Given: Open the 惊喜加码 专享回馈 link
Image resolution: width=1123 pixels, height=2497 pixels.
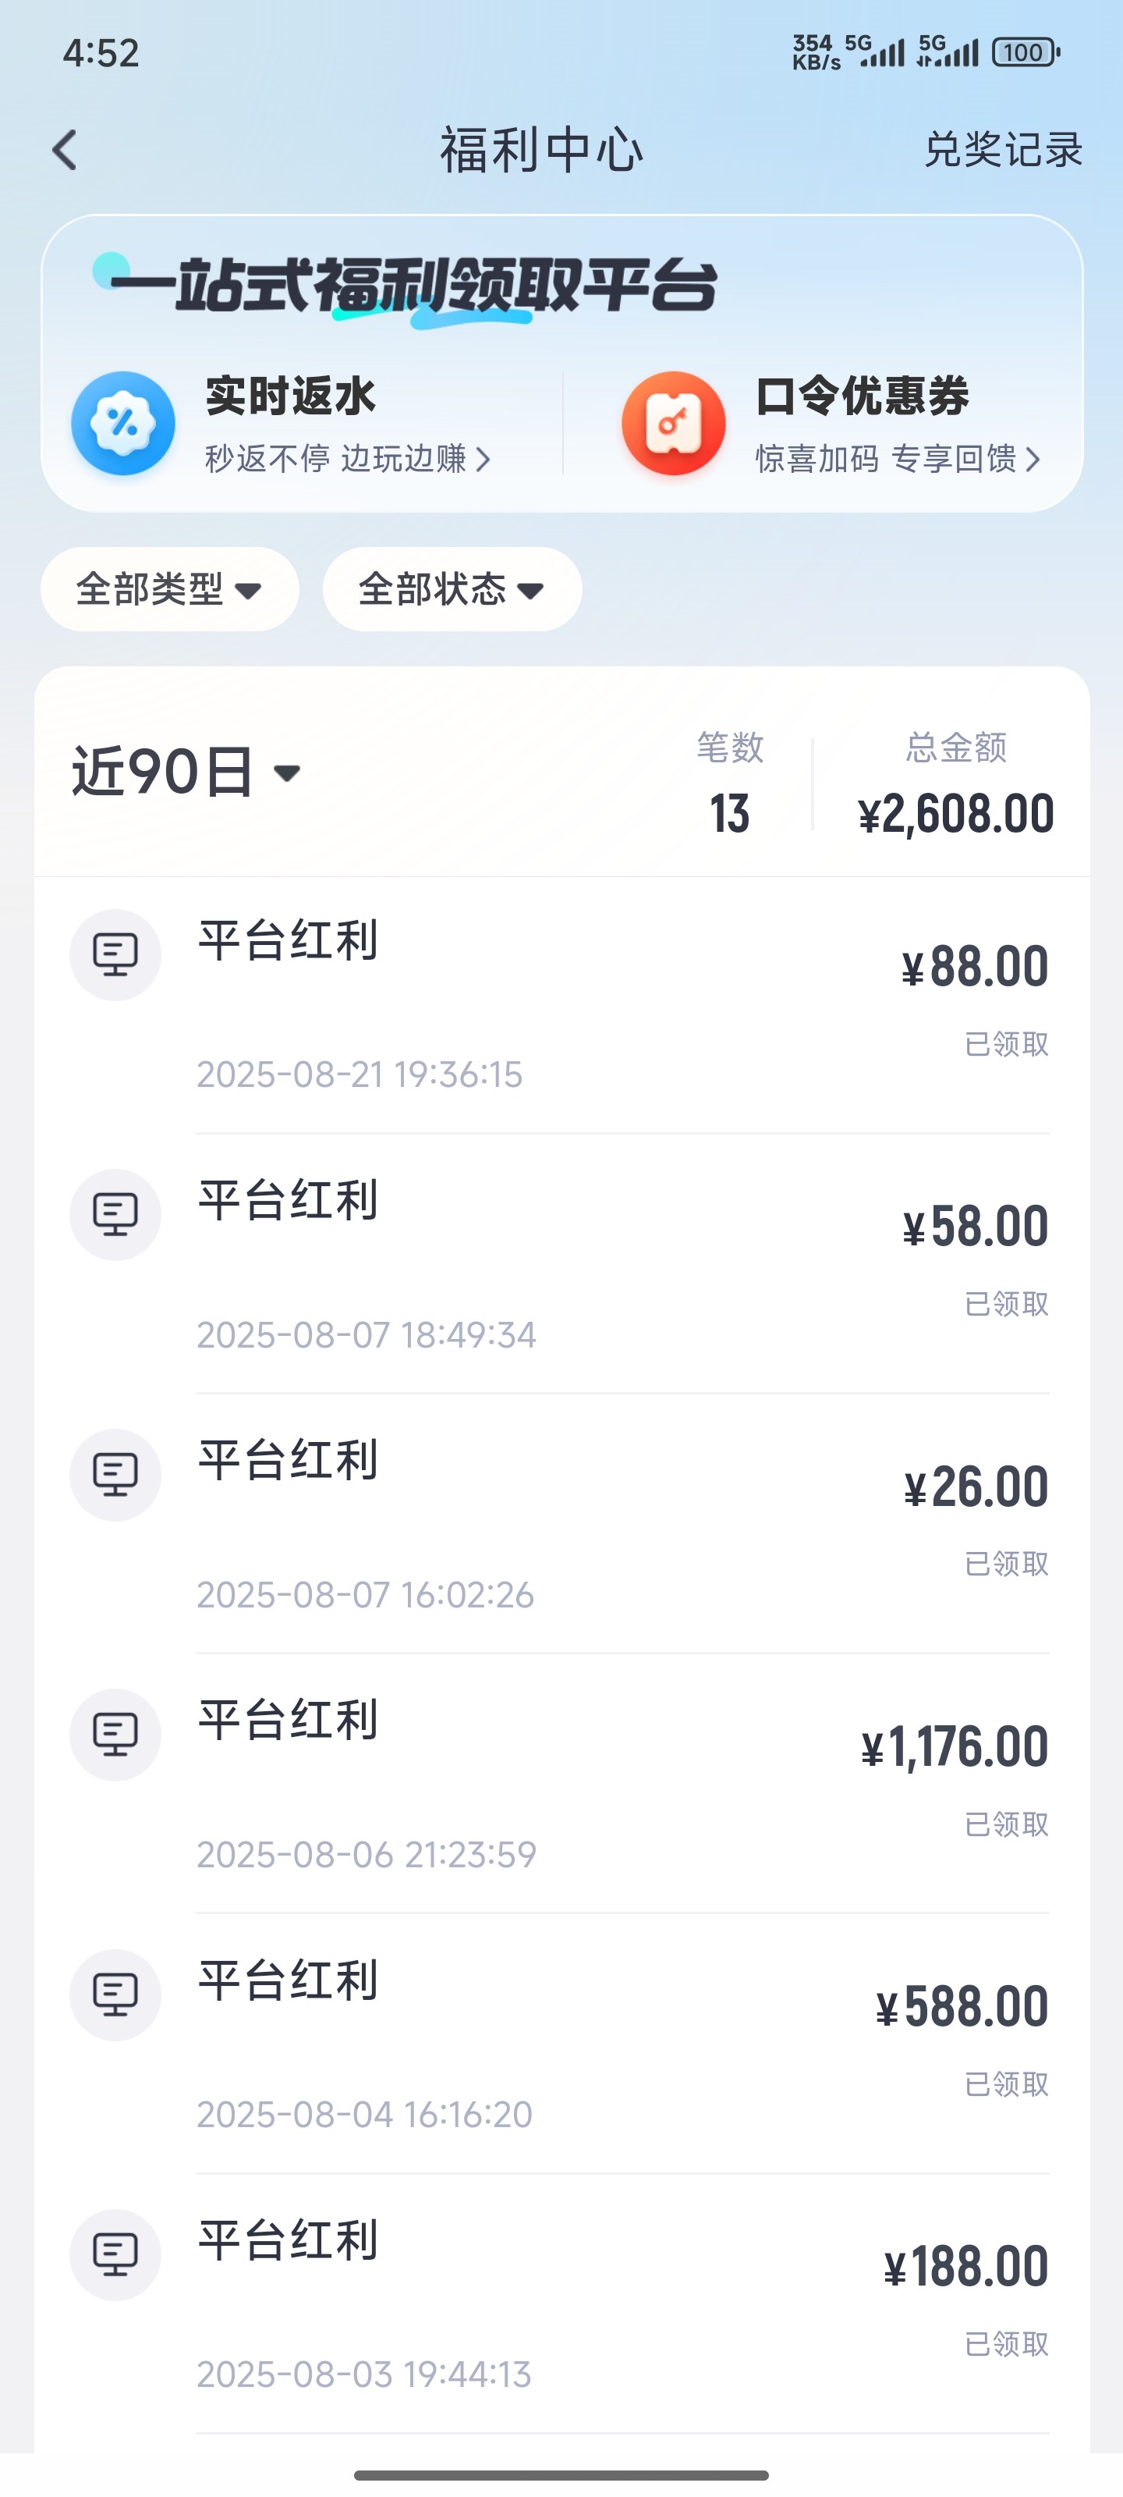Looking at the screenshot, I should tap(898, 459).
